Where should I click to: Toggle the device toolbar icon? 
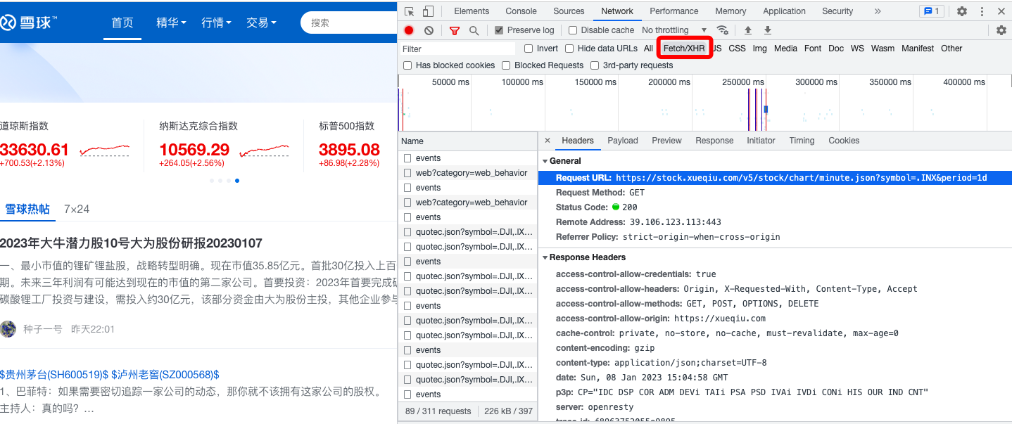tap(428, 11)
